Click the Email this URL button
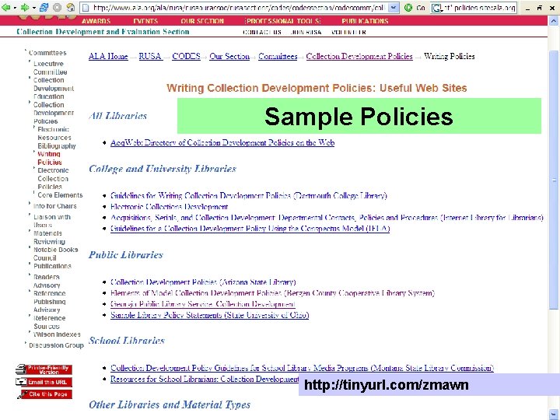The image size is (560, 420). (44, 382)
